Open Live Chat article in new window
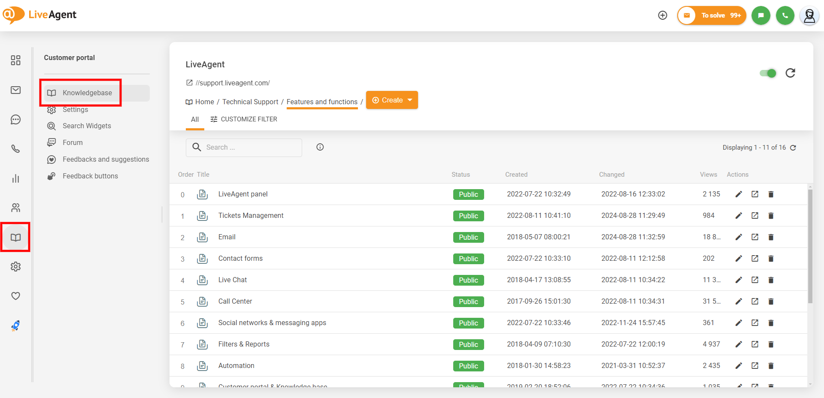Image resolution: width=824 pixels, height=398 pixels. click(x=755, y=280)
